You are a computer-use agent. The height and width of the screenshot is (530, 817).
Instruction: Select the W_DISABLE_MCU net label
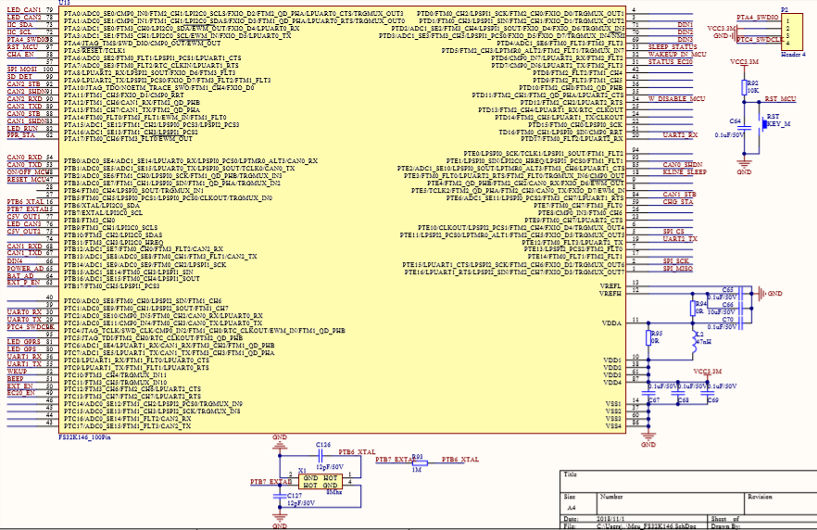[676, 98]
